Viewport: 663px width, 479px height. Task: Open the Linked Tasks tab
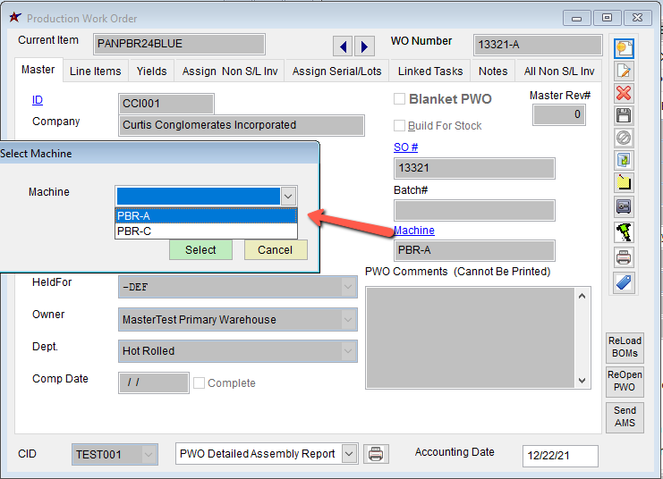pyautogui.click(x=430, y=71)
